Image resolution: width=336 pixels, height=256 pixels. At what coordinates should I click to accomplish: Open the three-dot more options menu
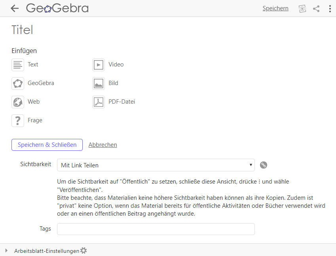click(330, 9)
